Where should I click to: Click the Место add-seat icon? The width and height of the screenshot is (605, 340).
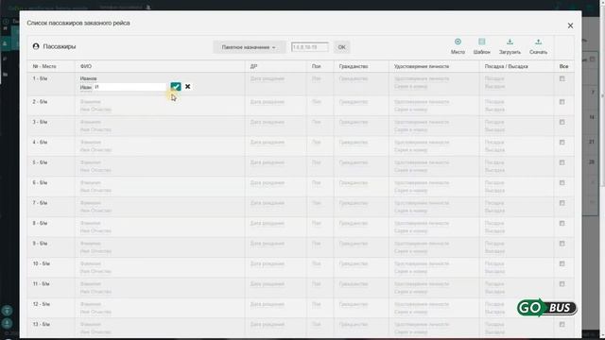[x=458, y=42]
